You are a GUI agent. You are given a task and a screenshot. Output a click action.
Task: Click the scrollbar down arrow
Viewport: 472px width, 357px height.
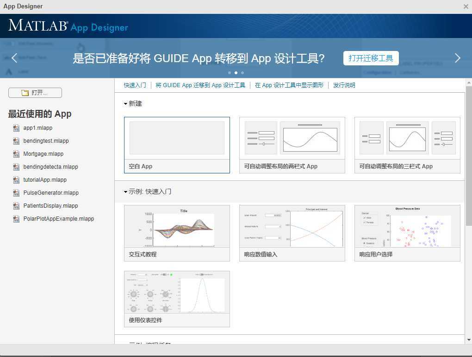coord(469,340)
